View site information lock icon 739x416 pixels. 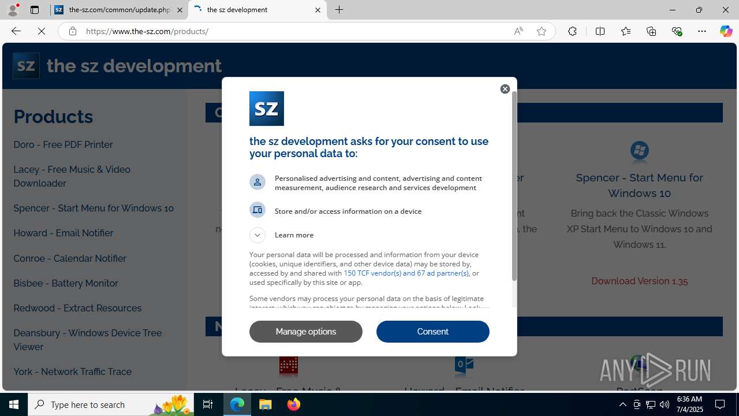[x=72, y=31]
